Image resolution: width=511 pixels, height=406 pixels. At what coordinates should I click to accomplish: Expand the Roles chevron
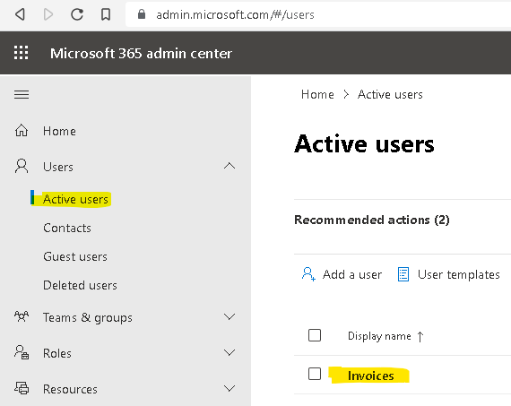[230, 352]
